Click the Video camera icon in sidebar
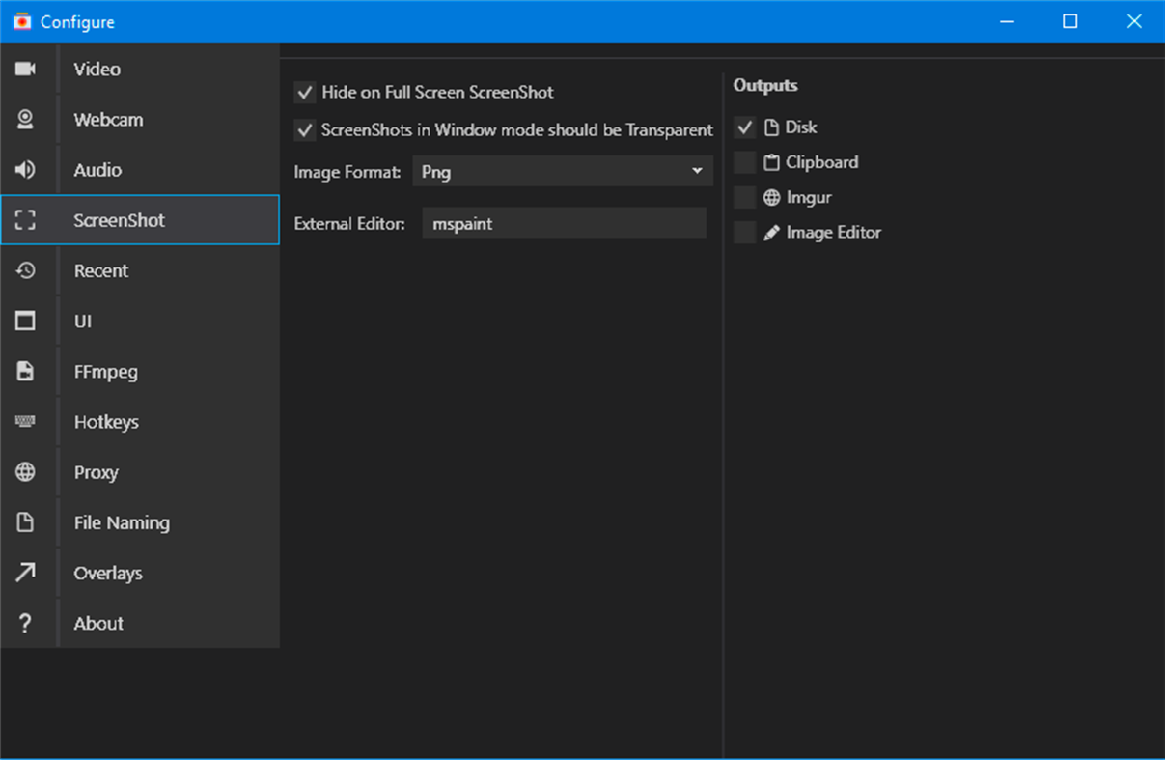1165x760 pixels. click(25, 70)
